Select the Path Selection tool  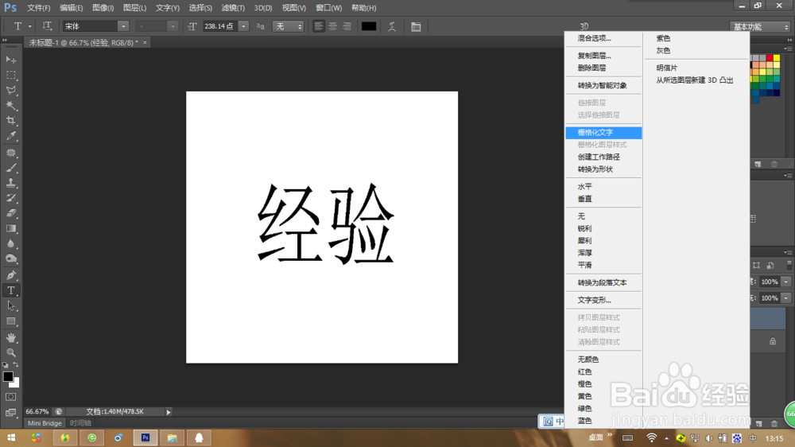[11, 306]
